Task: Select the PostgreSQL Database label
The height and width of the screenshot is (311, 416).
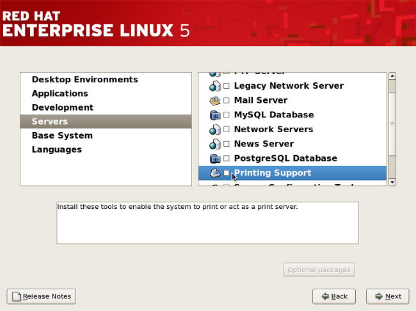Action: [285, 158]
